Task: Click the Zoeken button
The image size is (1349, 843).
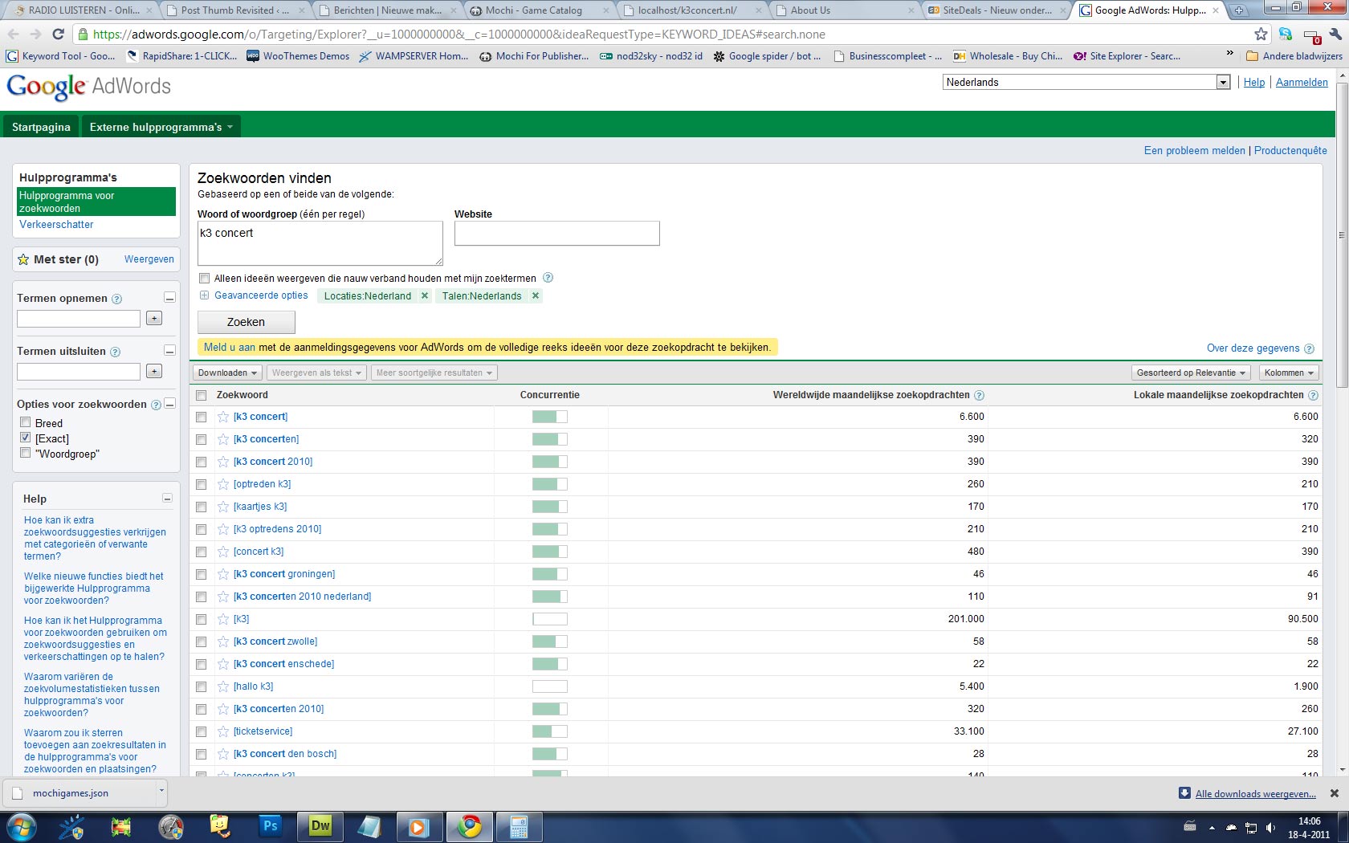Action: [246, 322]
